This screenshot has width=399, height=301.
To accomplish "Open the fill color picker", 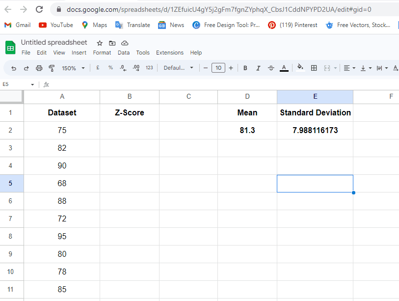I will click(x=300, y=68).
